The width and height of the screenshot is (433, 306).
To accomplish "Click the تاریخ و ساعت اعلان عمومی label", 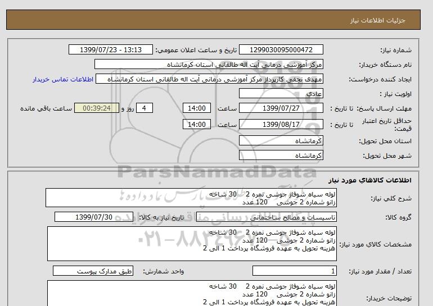I will pyautogui.click(x=196, y=50).
